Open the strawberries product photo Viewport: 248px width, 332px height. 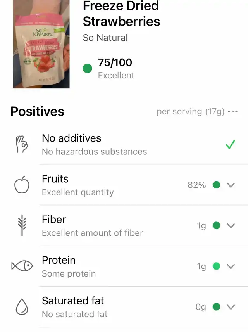(41, 44)
